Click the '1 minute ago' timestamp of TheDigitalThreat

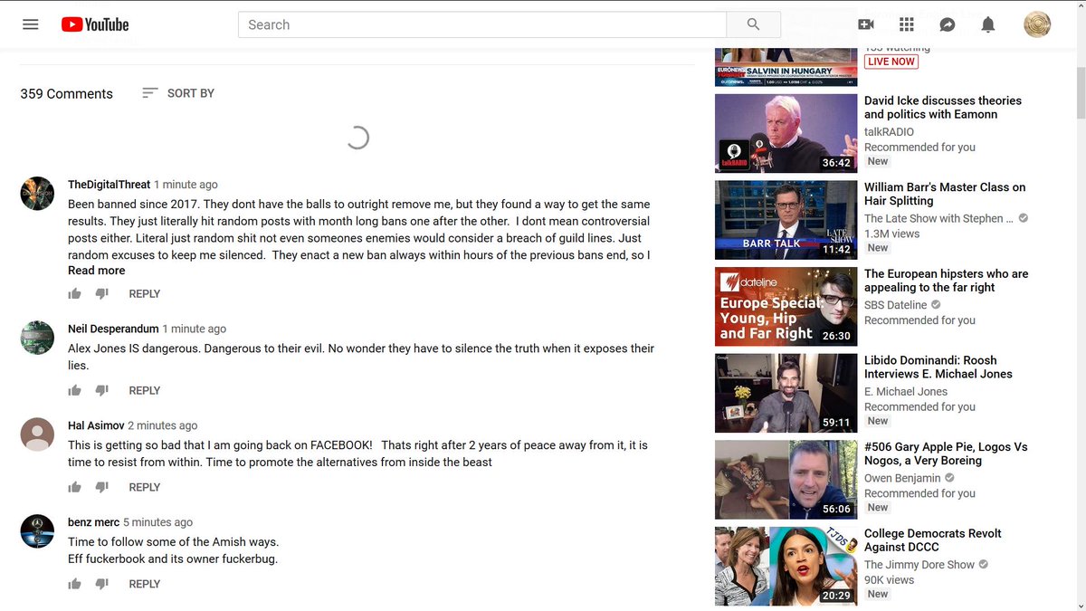[186, 185]
